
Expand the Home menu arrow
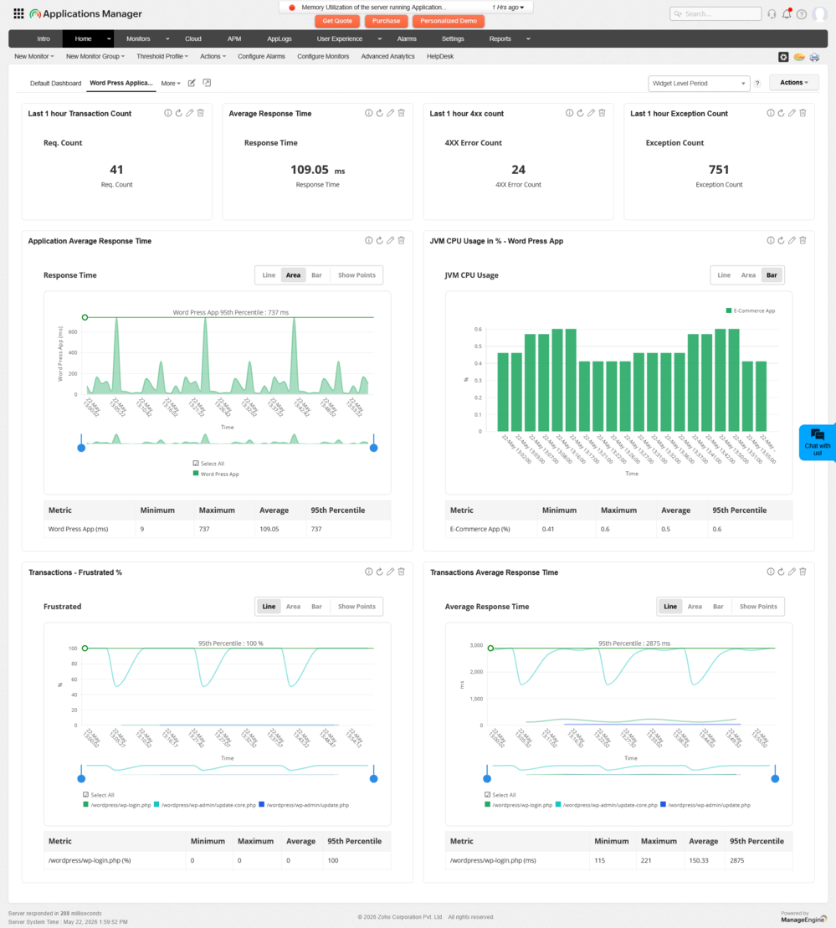pyautogui.click(x=109, y=39)
